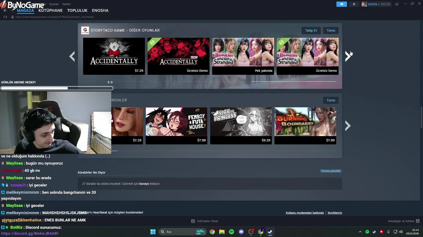
Task: Open second Chrome profile taskbar icon
Action: pyautogui.click(x=261, y=232)
